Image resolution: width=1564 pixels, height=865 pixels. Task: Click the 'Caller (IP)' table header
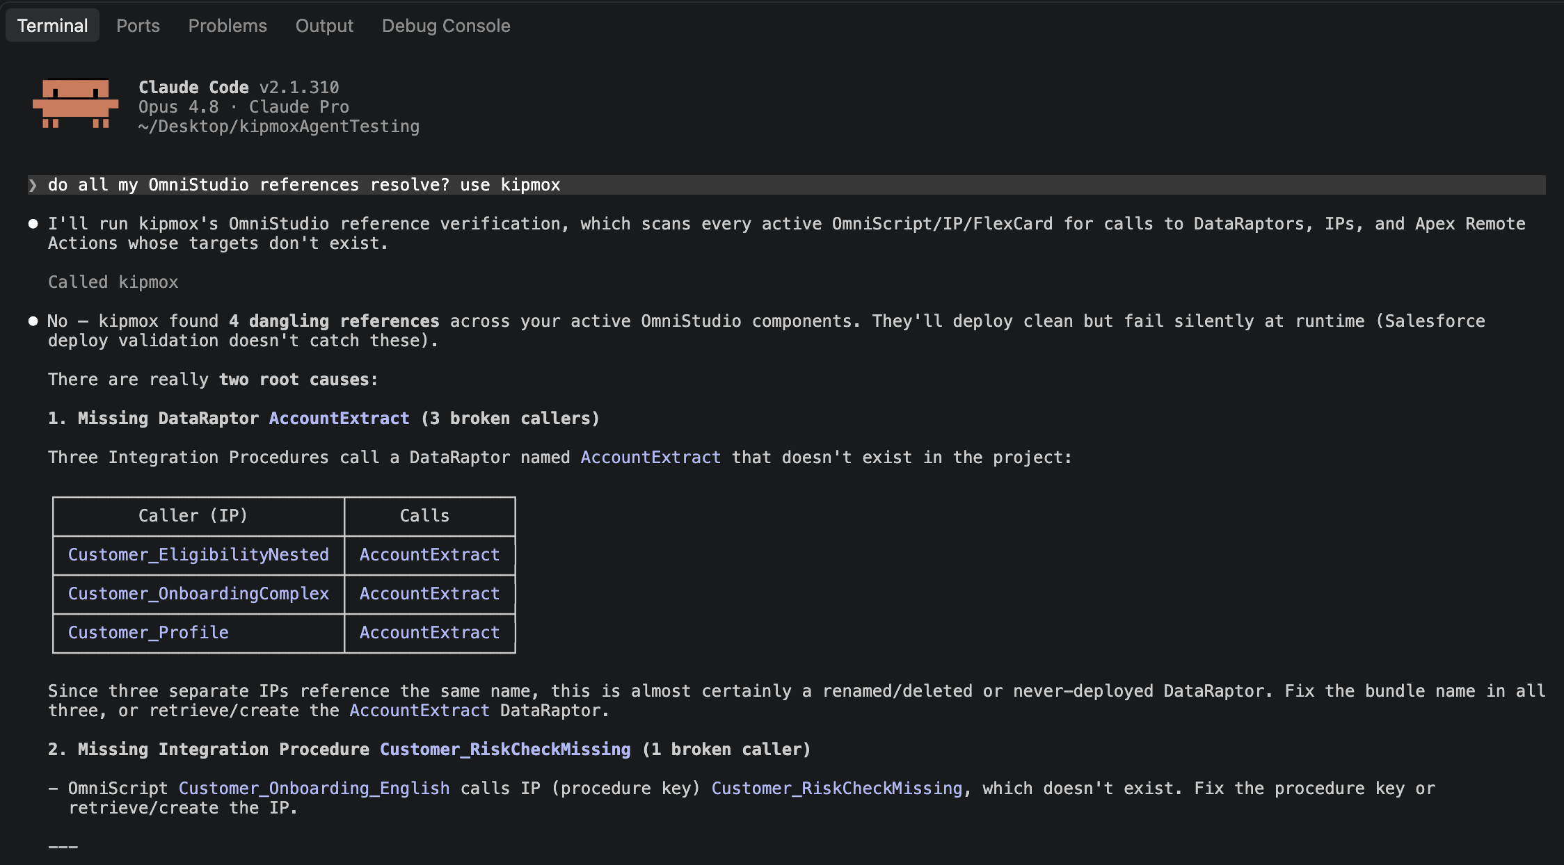(x=193, y=516)
